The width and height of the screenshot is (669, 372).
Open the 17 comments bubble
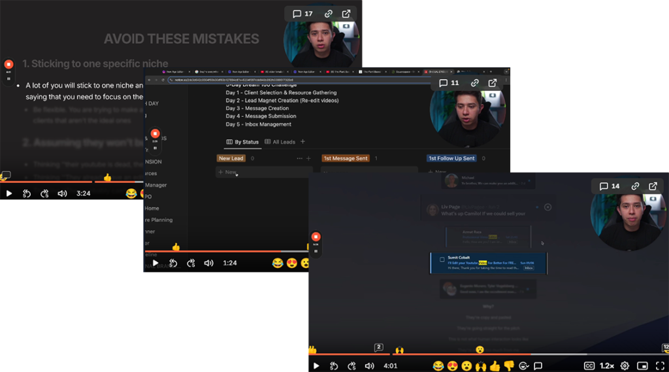pos(302,14)
